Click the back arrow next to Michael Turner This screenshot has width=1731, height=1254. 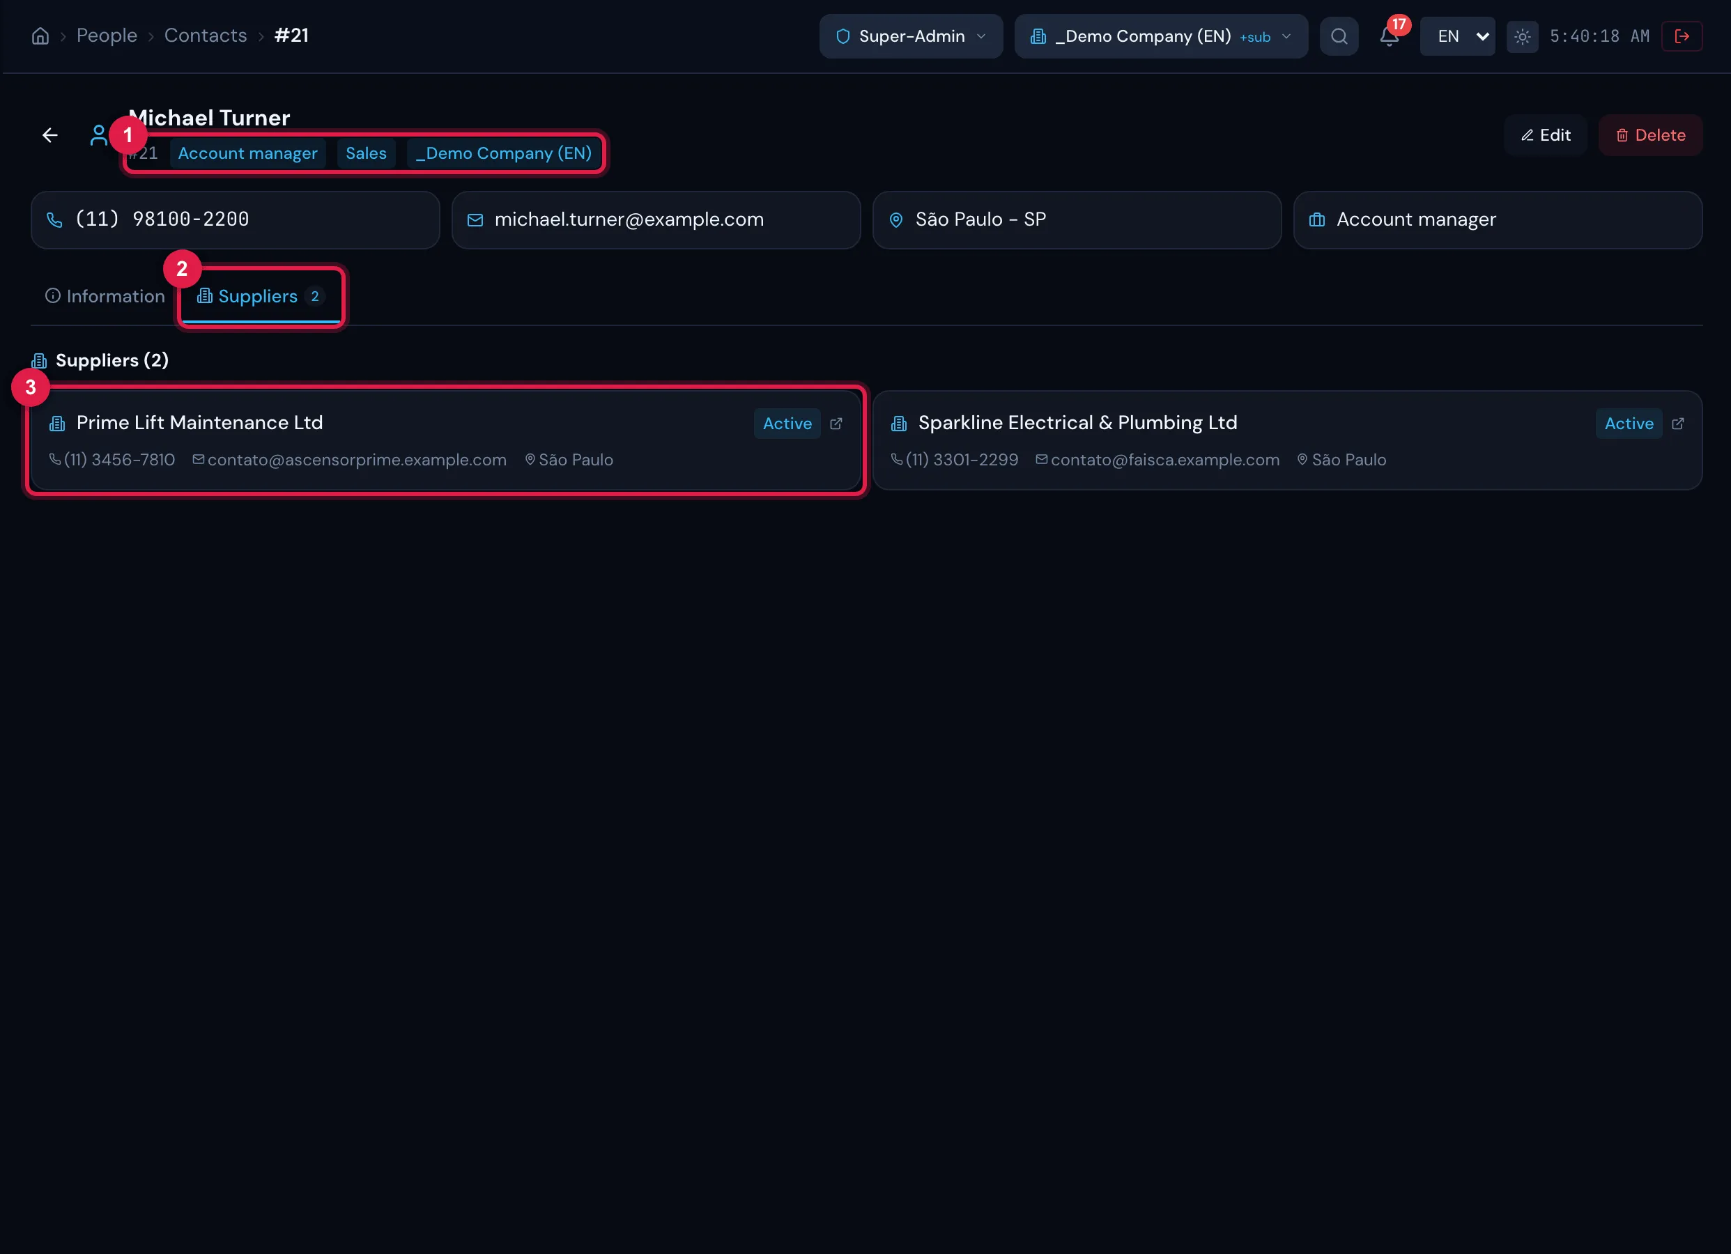(x=50, y=135)
